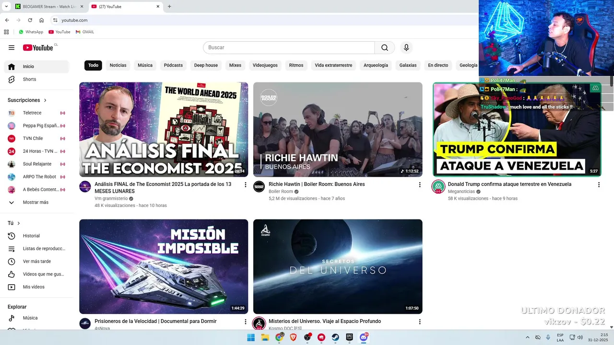Viewport: 614px width, 345px height.
Task: Open options for Richie Hawtin video
Action: [x=420, y=184]
